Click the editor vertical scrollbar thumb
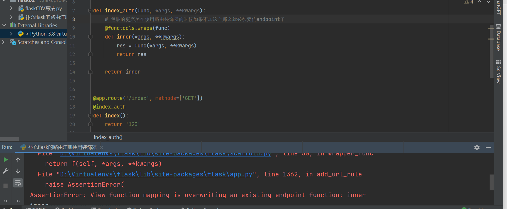This screenshot has width=507, height=209. coord(492,51)
